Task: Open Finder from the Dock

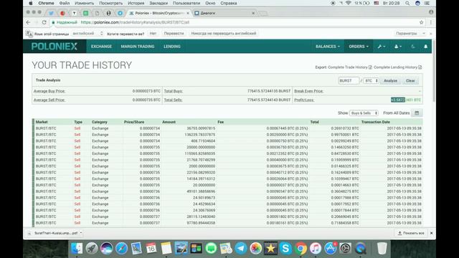Action: (x=77, y=249)
